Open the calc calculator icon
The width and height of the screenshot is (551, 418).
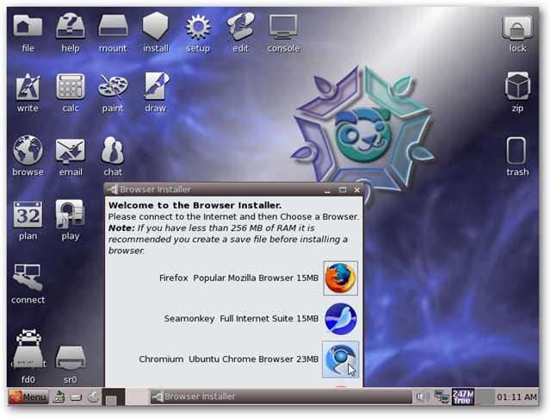pyautogui.click(x=71, y=86)
